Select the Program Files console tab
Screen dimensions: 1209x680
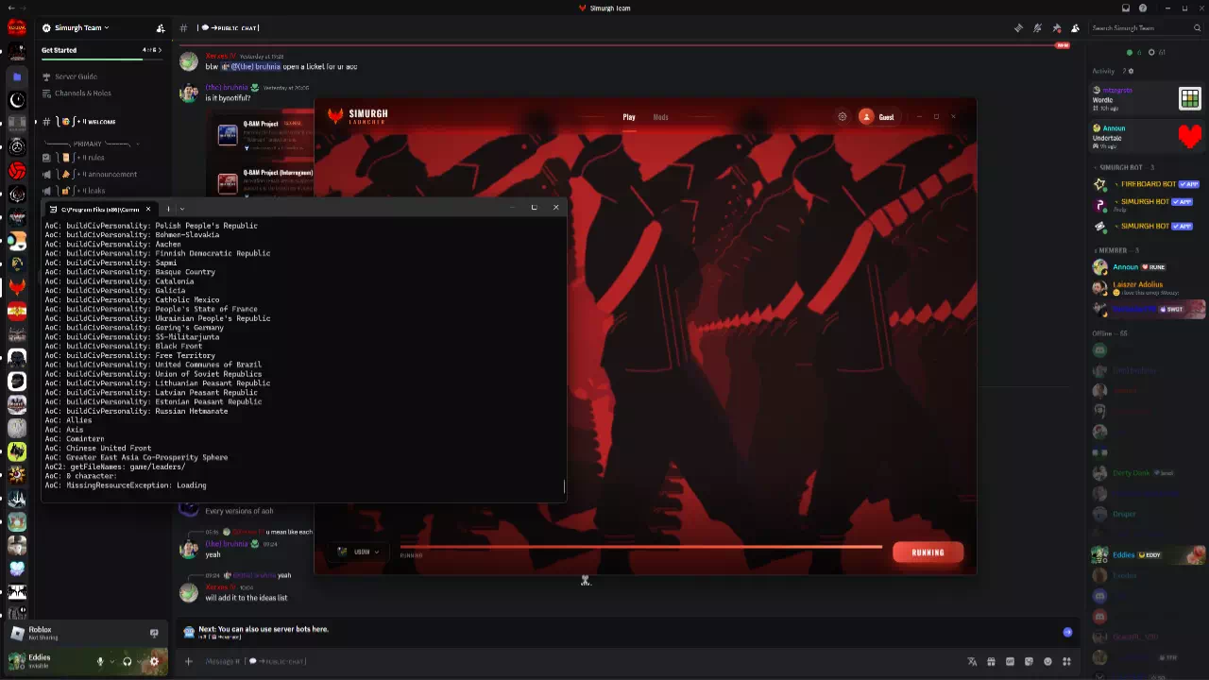[99, 209]
